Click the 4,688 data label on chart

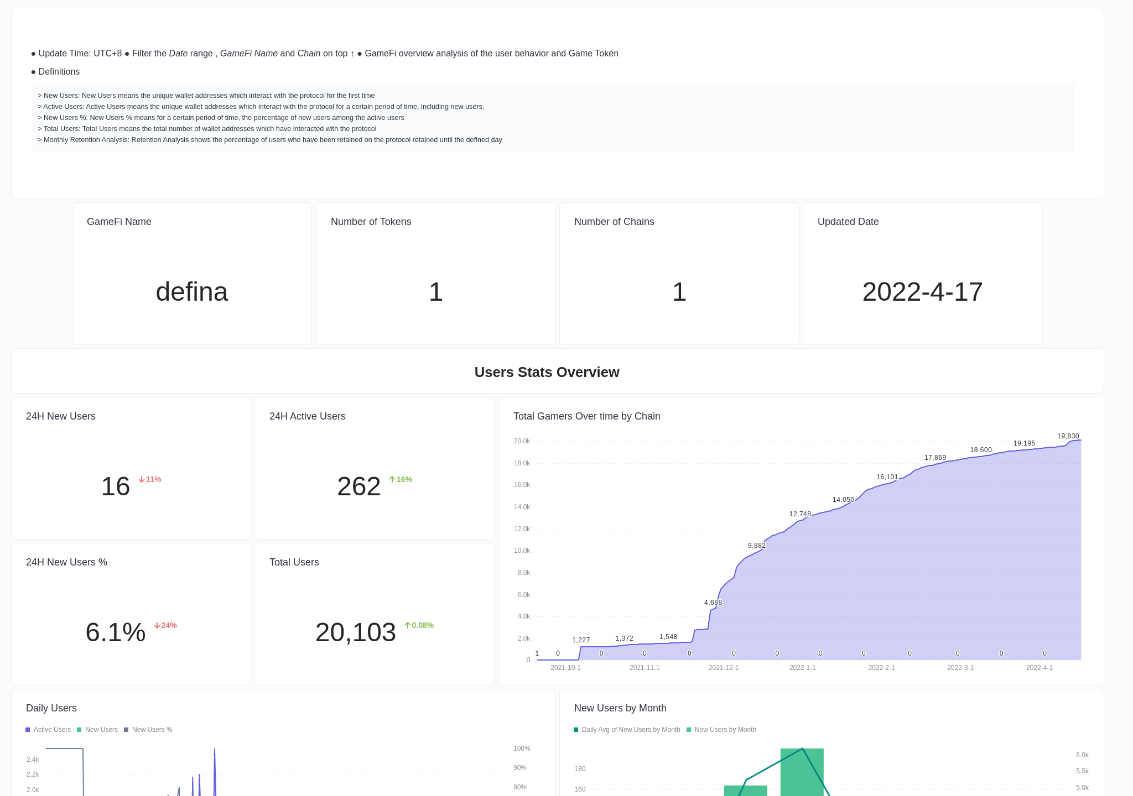click(x=713, y=603)
